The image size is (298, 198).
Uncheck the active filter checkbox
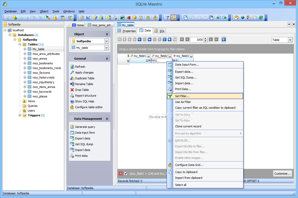tap(126, 173)
